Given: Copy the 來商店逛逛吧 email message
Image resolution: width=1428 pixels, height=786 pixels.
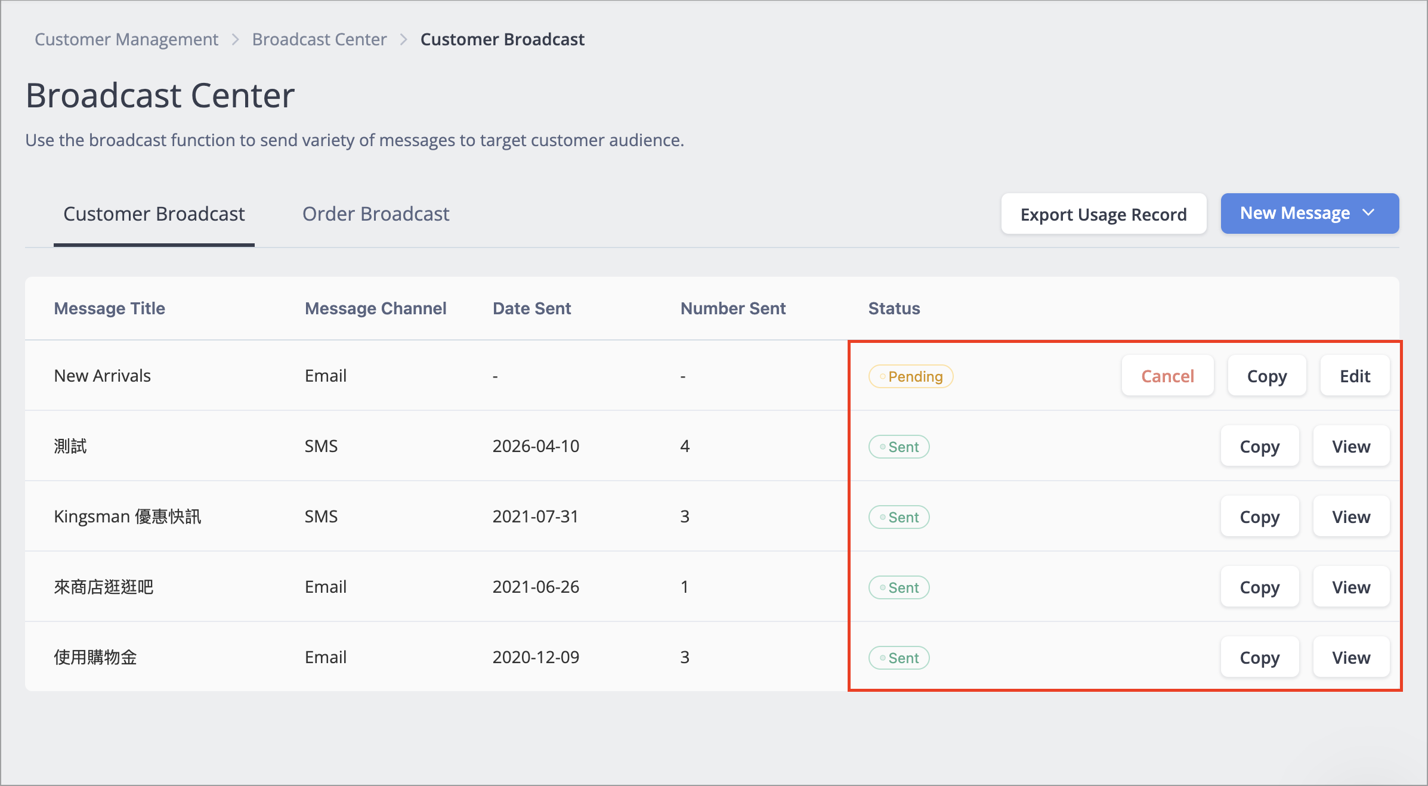Looking at the screenshot, I should 1260,587.
